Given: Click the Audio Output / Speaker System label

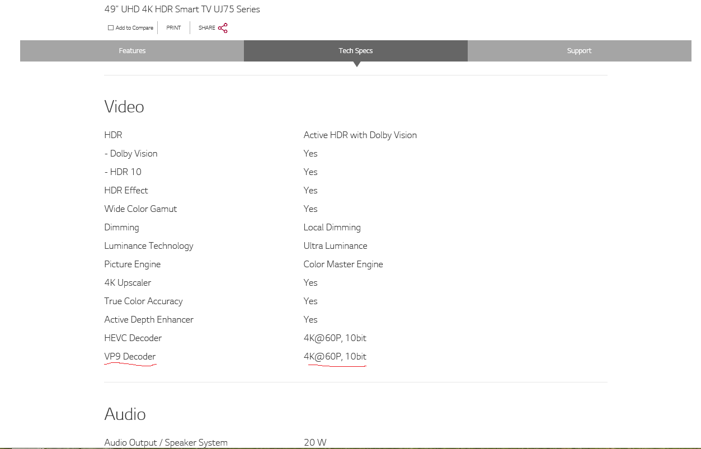Looking at the screenshot, I should (166, 442).
